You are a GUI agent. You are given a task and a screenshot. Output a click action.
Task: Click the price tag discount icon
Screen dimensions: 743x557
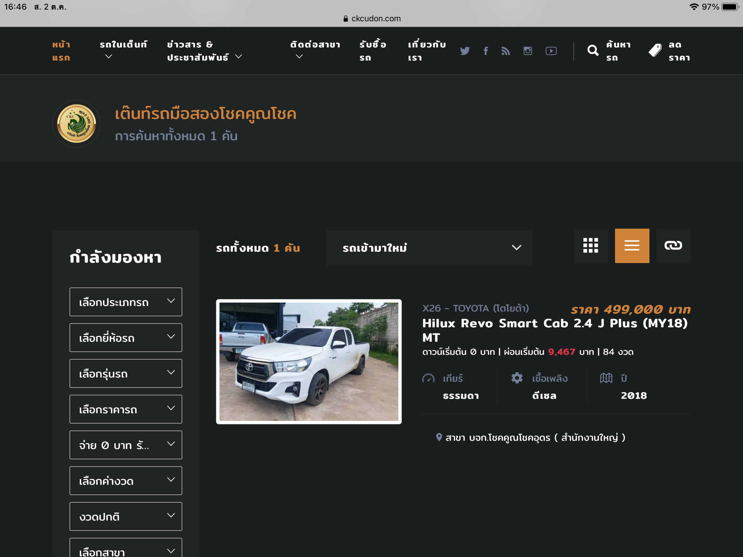click(655, 51)
